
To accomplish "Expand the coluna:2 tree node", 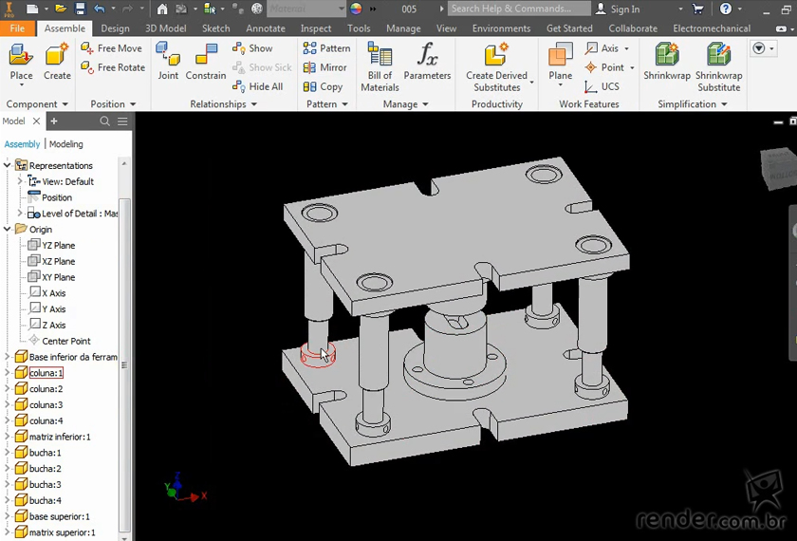I will coord(8,389).
